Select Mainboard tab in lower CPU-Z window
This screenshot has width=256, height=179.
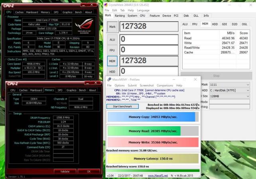[36, 90]
